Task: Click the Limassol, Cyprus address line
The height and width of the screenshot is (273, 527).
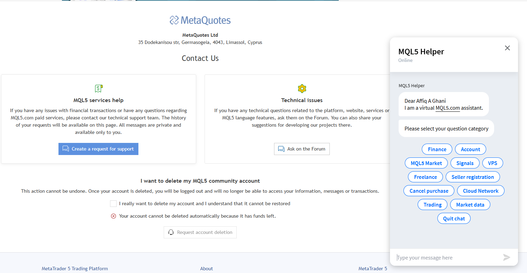Action: coord(200,42)
